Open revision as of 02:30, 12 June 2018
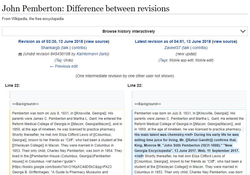The width and height of the screenshot is (250, 175). 50,41
